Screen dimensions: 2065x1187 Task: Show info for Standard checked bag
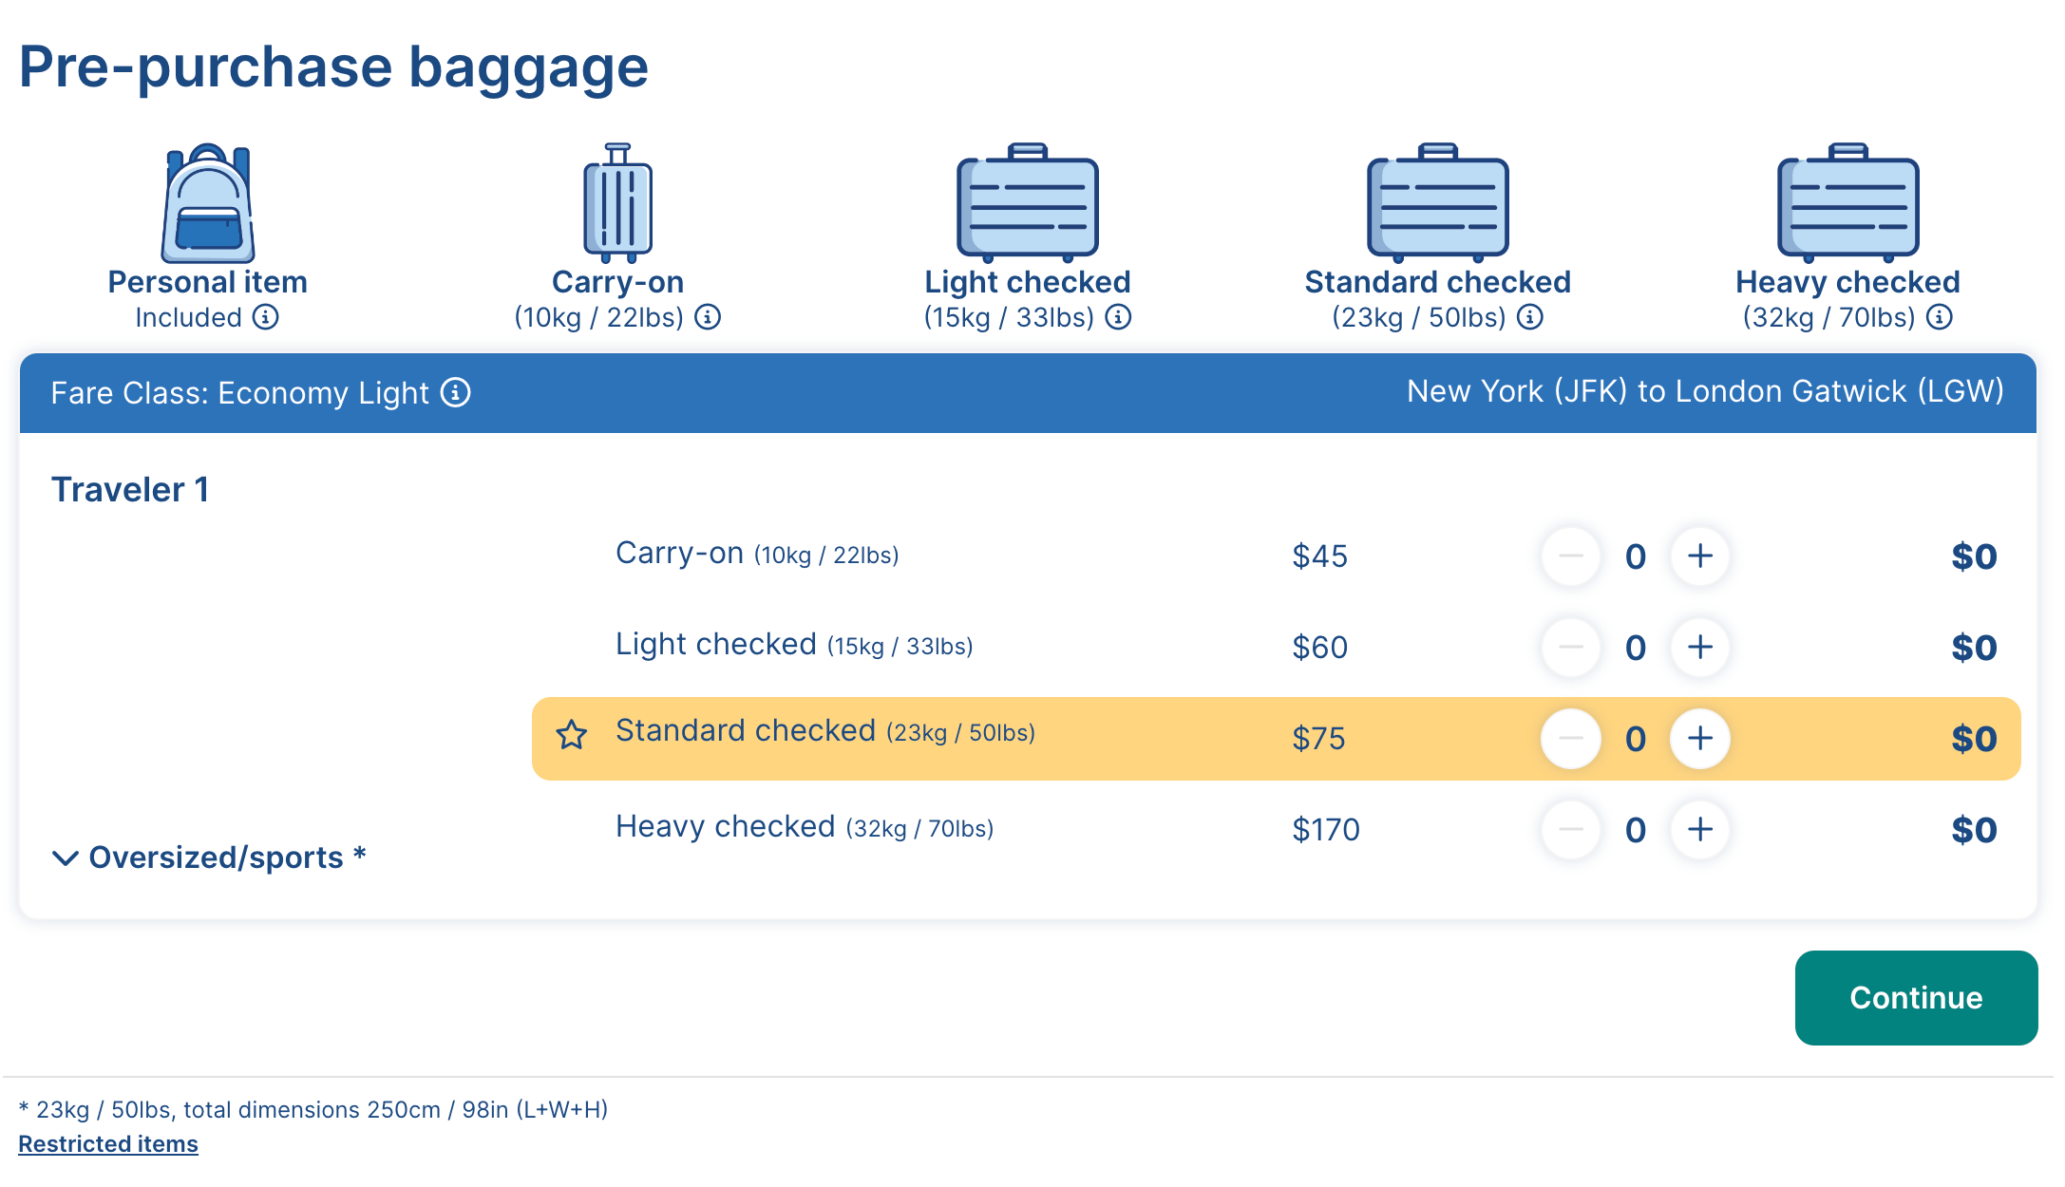(x=1529, y=317)
